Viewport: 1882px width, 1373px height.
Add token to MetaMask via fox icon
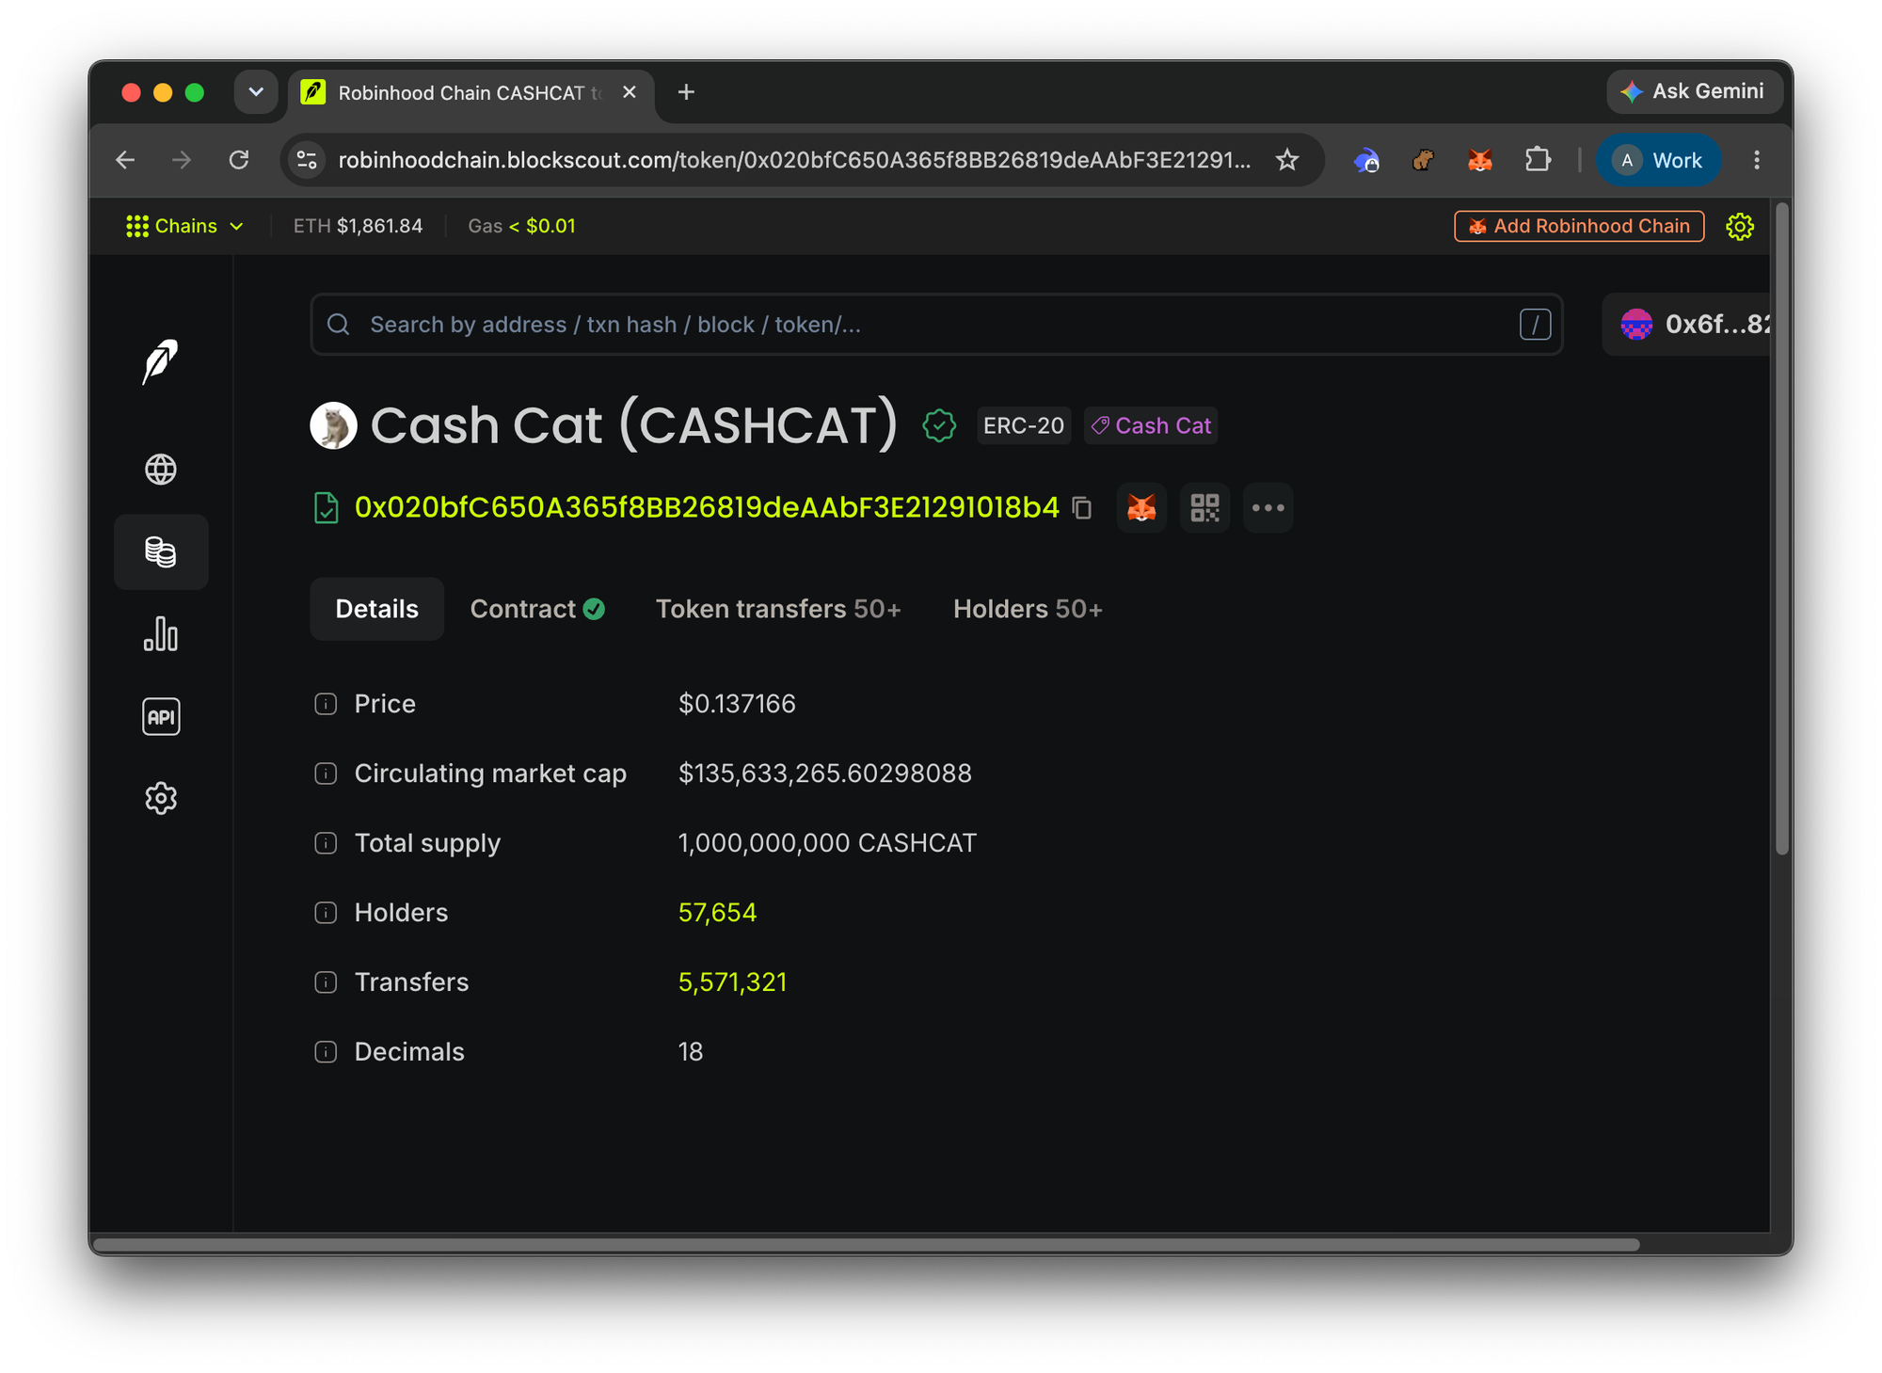pos(1141,508)
